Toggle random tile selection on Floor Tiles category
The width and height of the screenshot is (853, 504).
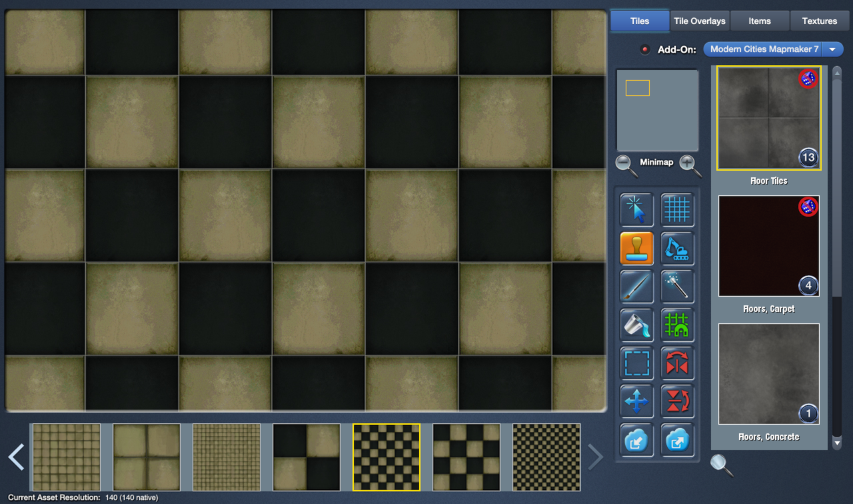(x=808, y=79)
